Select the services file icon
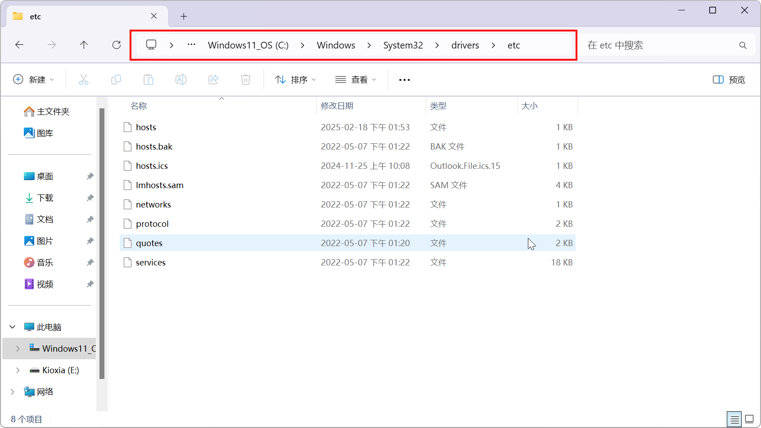This screenshot has height=428, width=761. 127,262
